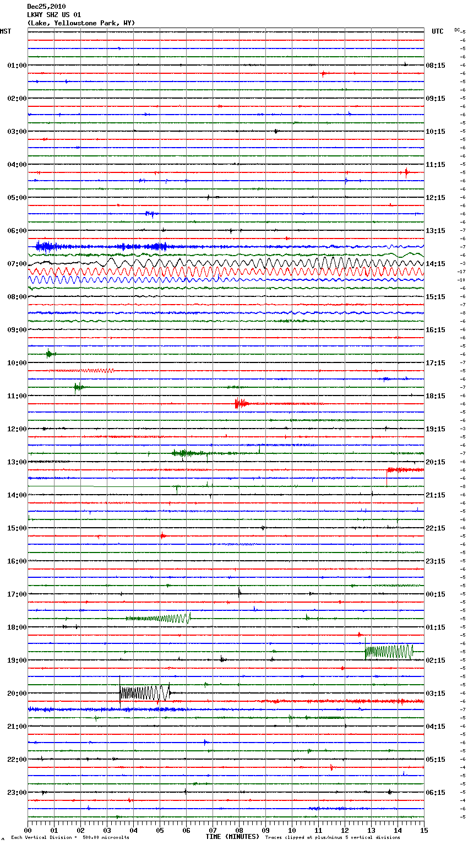Select the 15:00 MST hour label
468x845 pixels.
(x=17, y=528)
